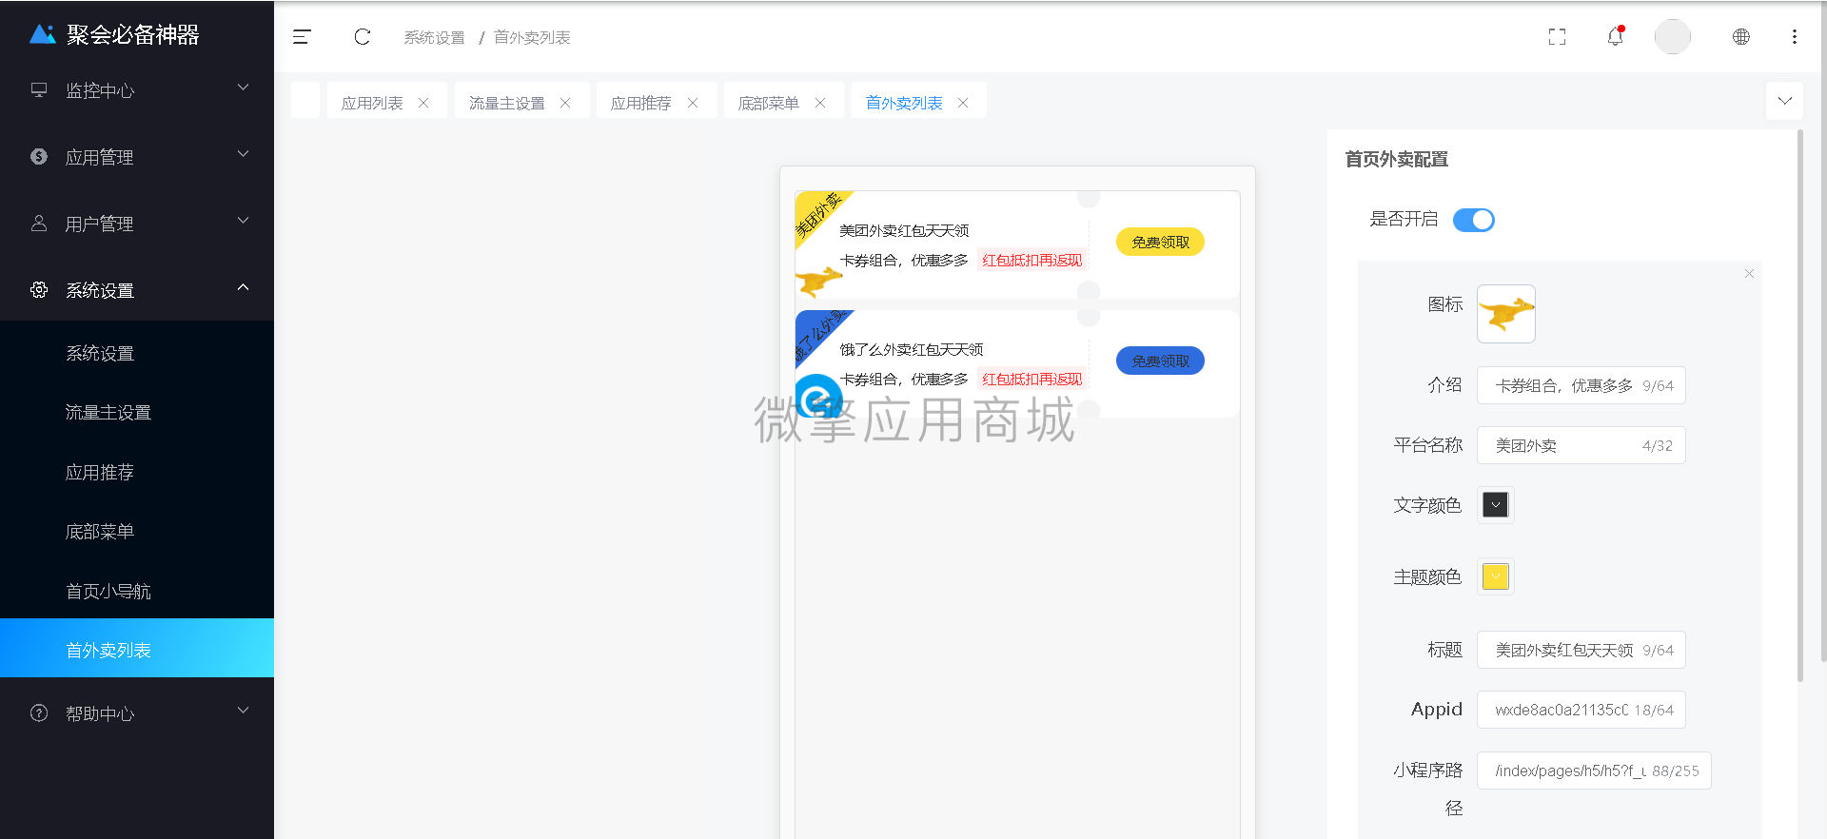Click 饿了么外卖红包天天领 card title
Screen dimensions: 1827x839
(912, 349)
